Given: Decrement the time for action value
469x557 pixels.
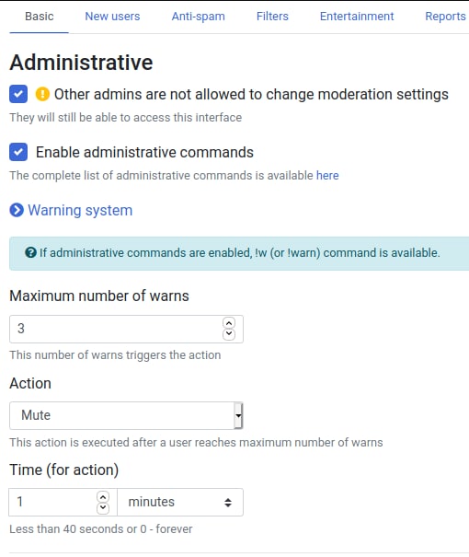Looking at the screenshot, I should [x=103, y=507].
